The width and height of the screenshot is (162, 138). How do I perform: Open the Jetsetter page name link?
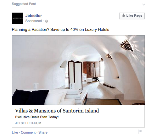[x=34, y=16]
